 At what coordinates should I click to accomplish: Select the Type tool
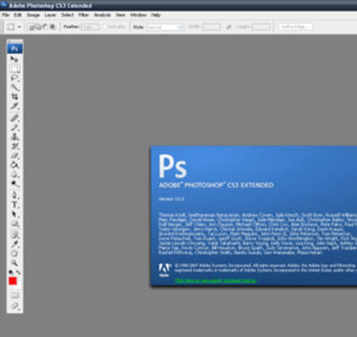click(15, 205)
